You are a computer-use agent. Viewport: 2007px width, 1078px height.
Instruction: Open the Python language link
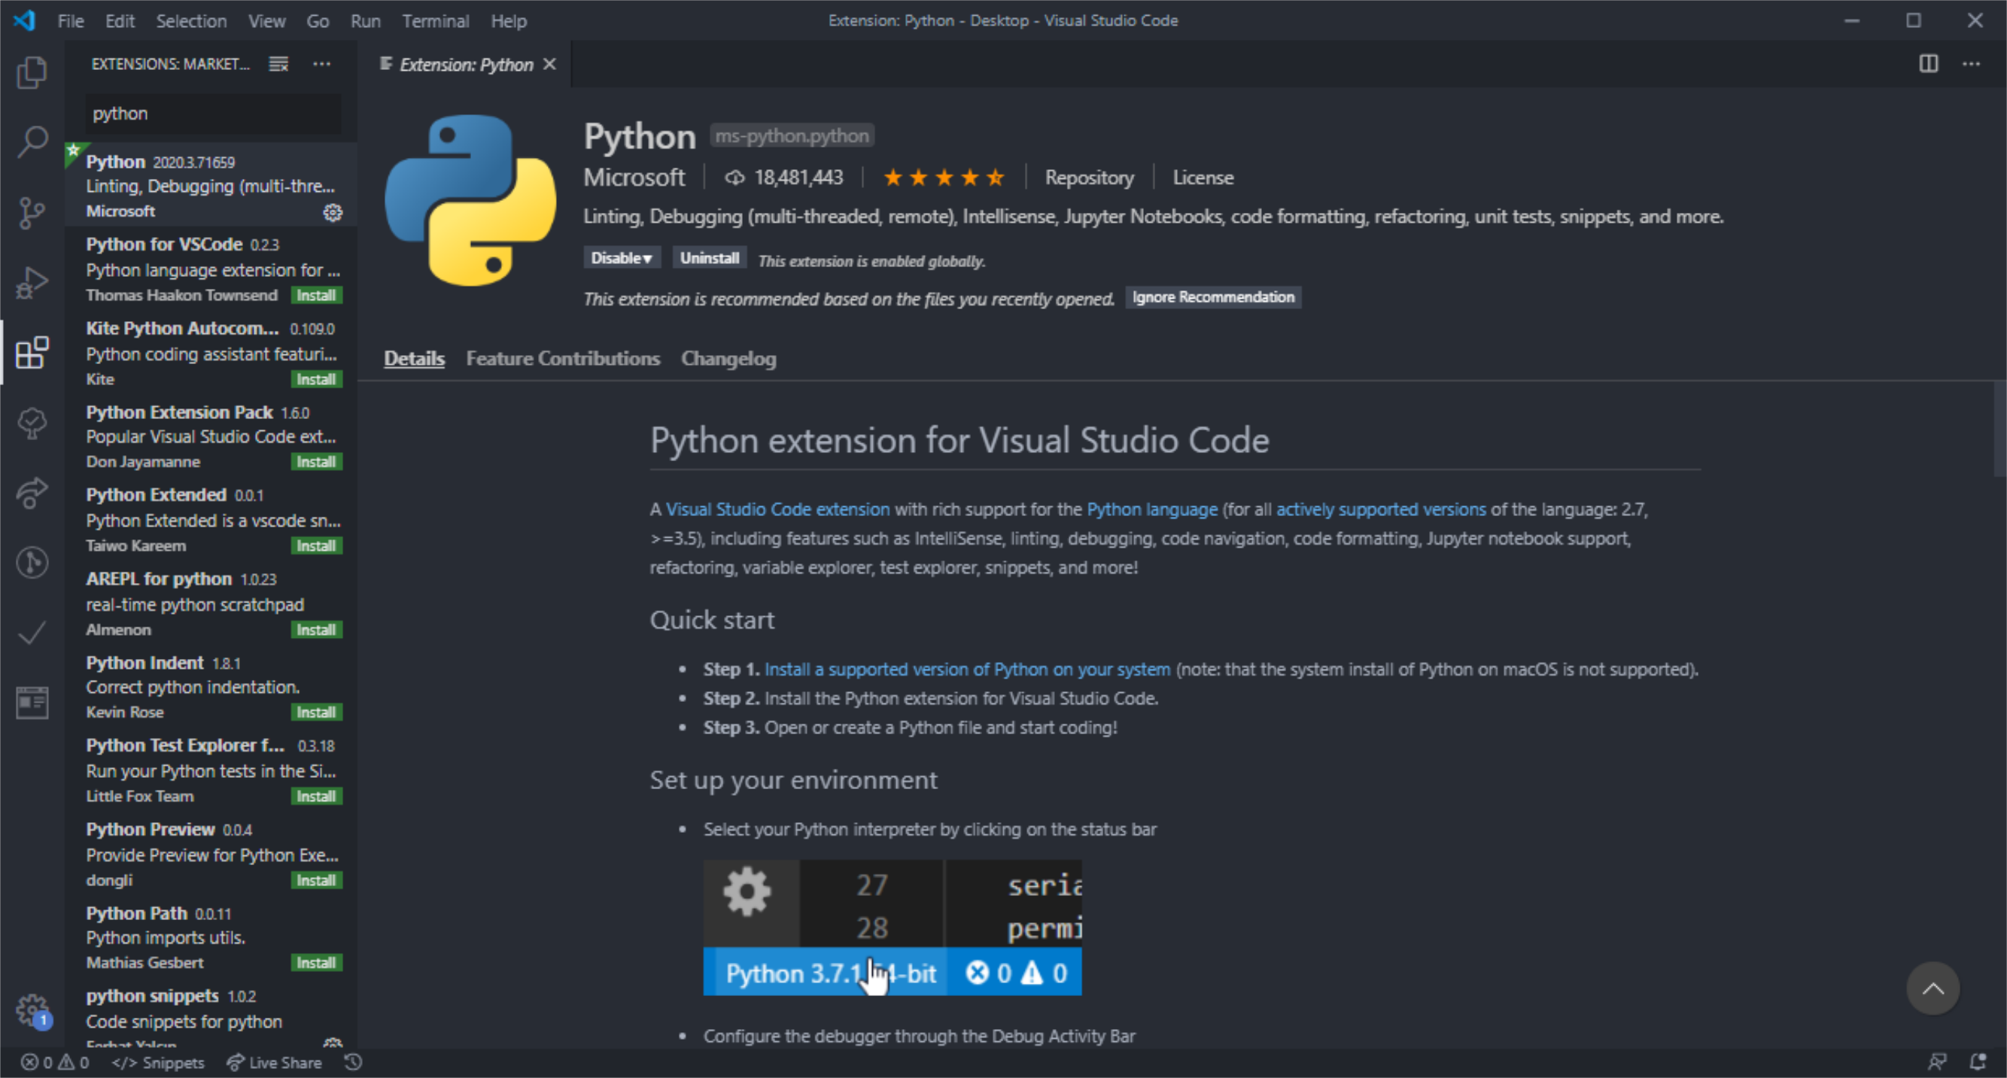[x=1152, y=509]
